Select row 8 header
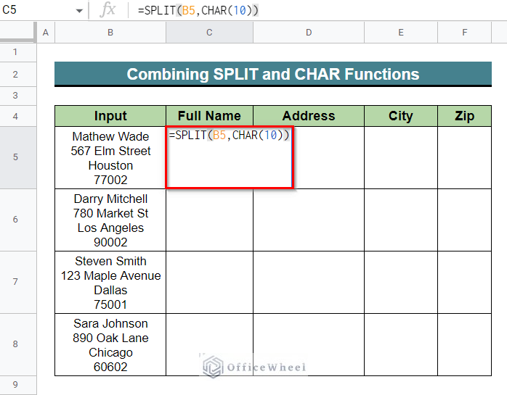The width and height of the screenshot is (507, 395). tap(18, 344)
